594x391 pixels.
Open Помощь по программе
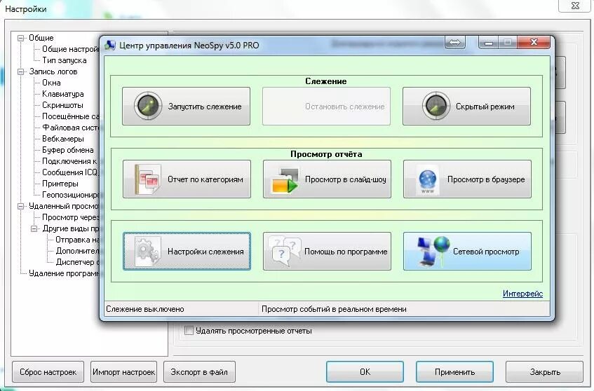point(327,252)
